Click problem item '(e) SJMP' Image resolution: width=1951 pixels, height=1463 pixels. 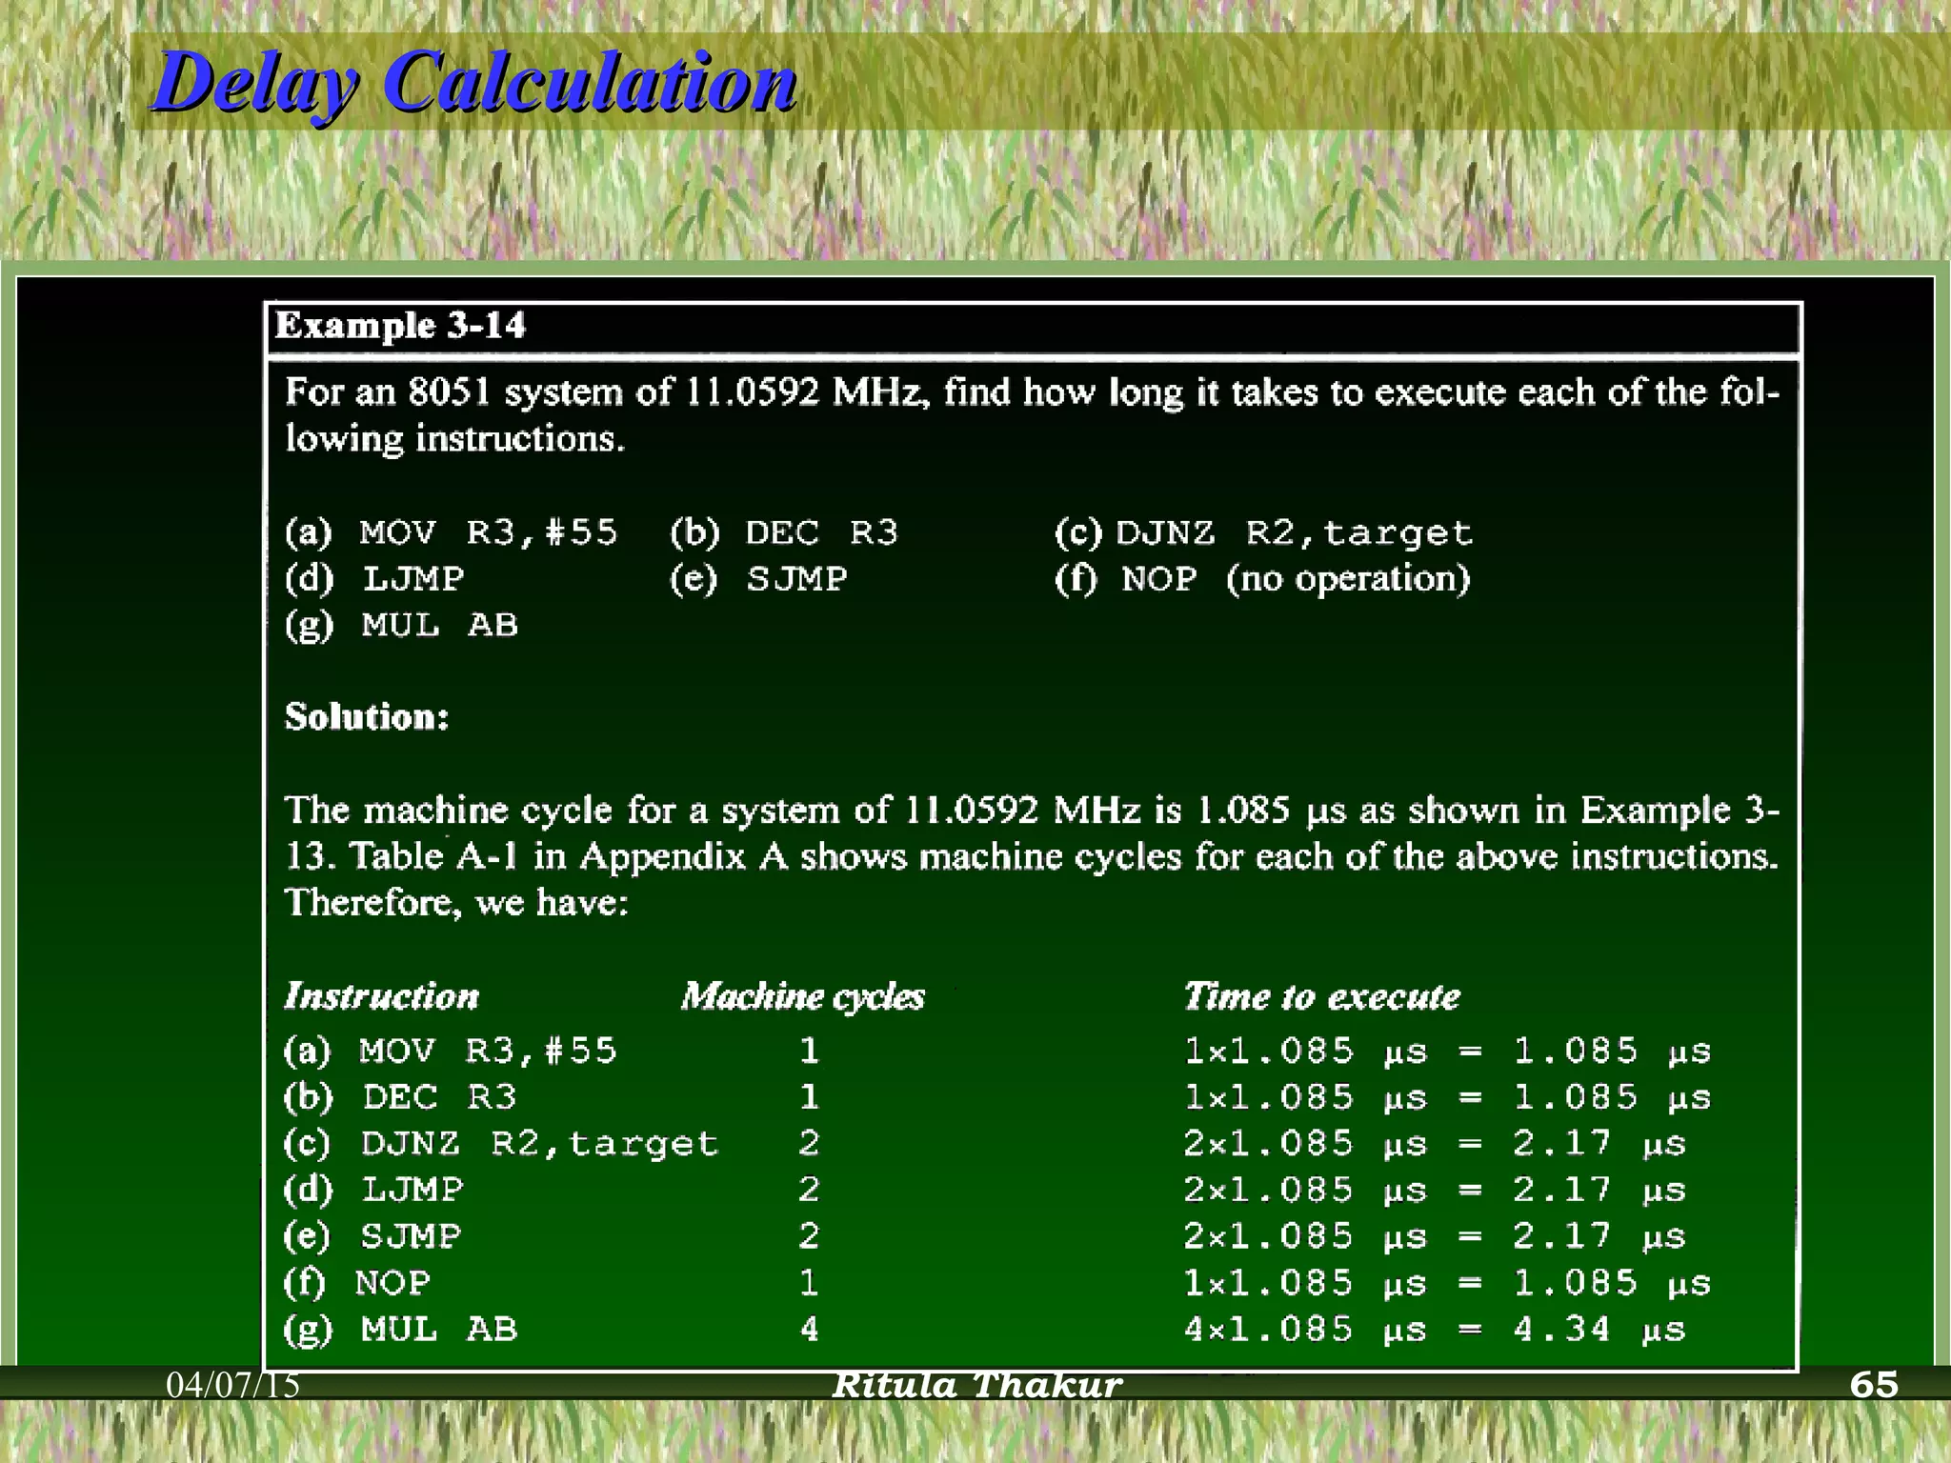coord(758,578)
